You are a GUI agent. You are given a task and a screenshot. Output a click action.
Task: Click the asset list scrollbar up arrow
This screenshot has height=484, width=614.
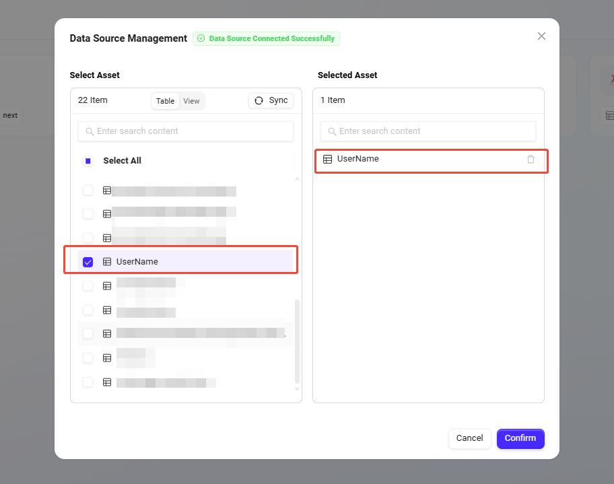tap(298, 178)
